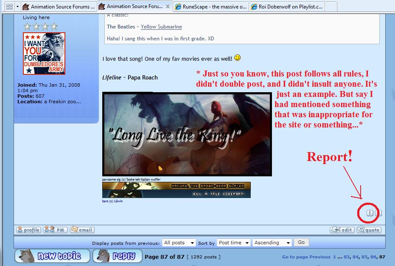Start a new topic
The height and width of the screenshot is (266, 395).
pyautogui.click(x=52, y=256)
